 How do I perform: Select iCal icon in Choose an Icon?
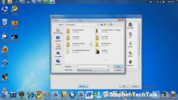[x=130, y=35]
